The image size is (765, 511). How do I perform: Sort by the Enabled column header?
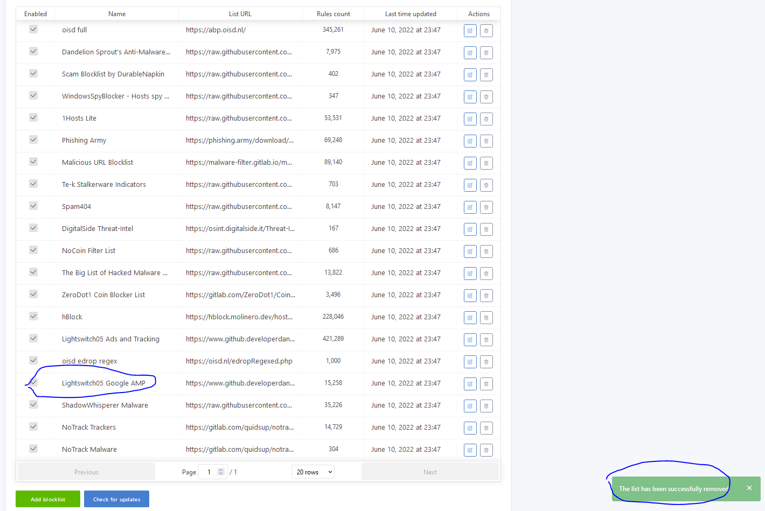[x=36, y=14]
